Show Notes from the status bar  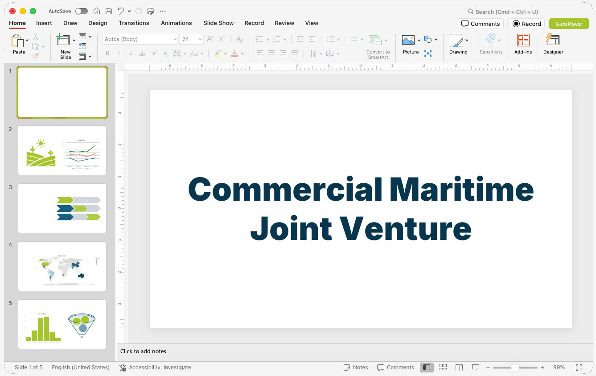356,367
